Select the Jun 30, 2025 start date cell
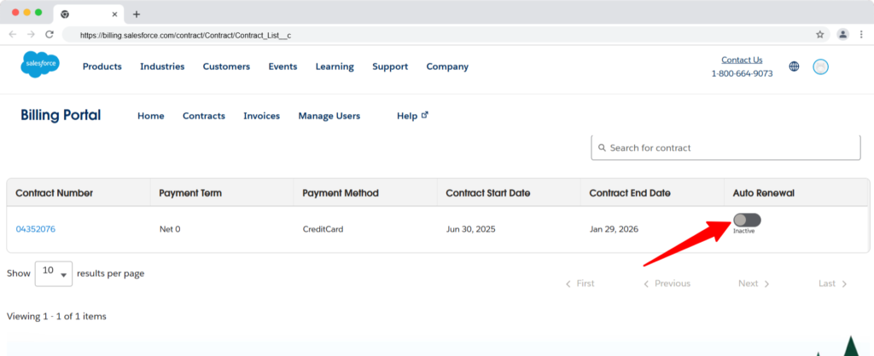Image resolution: width=874 pixels, height=356 pixels. click(x=471, y=229)
